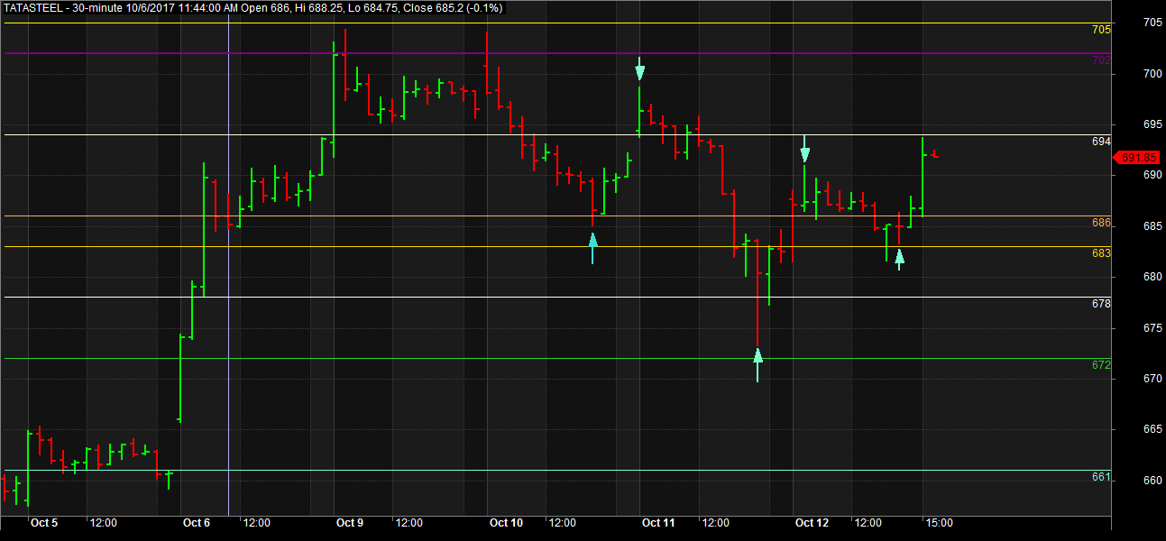Select the green 672 level label

[x=1101, y=365]
